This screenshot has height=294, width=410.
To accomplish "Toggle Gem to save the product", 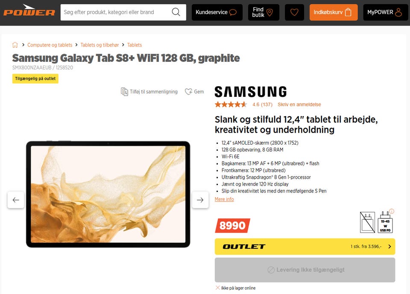I will click(x=194, y=92).
